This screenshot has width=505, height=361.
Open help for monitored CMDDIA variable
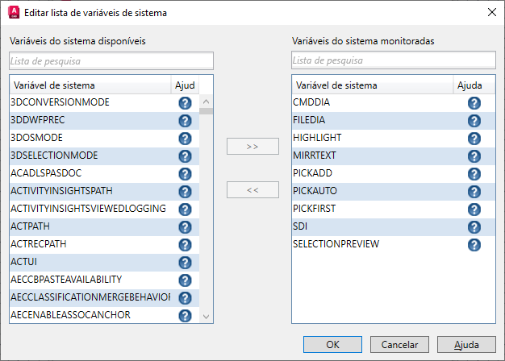click(474, 103)
